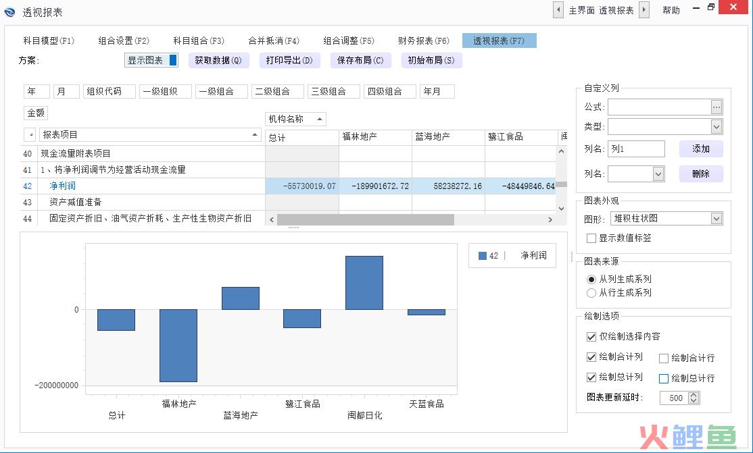Viewport: 753px width, 453px height.
Task: Click the 组织代码 field chip
Action: click(109, 91)
